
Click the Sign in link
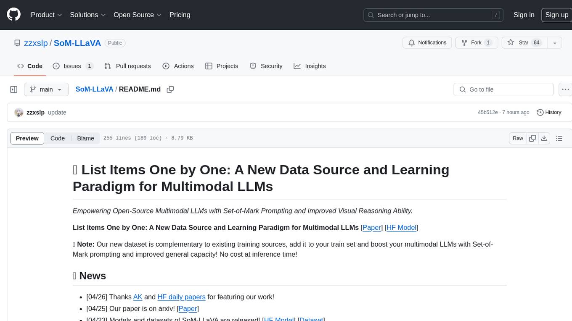(524, 15)
